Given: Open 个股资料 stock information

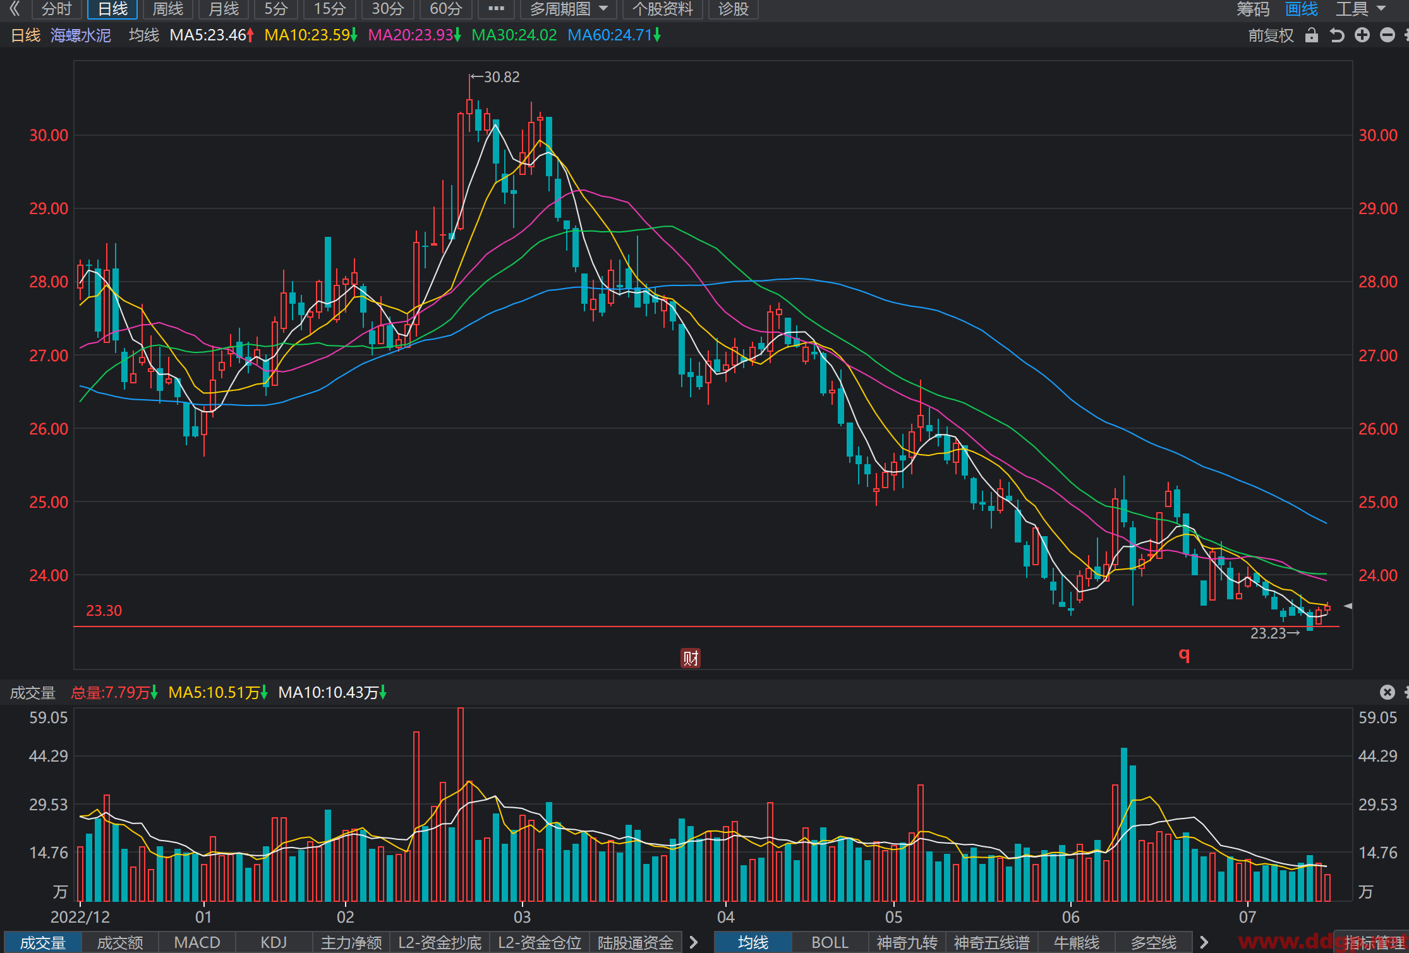Looking at the screenshot, I should pyautogui.click(x=663, y=9).
